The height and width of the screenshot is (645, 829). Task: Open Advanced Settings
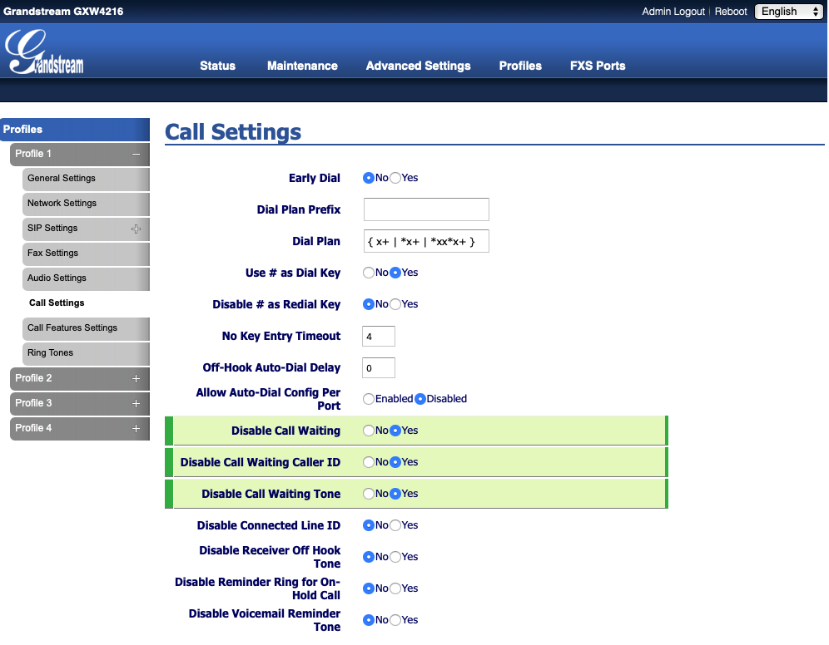tap(418, 66)
